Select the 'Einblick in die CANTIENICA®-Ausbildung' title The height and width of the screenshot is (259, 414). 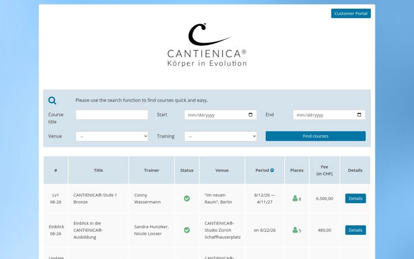point(88,230)
